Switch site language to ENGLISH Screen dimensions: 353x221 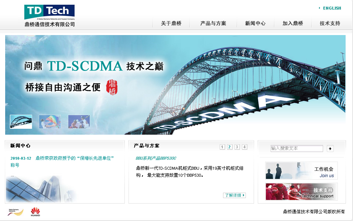pos(332,8)
